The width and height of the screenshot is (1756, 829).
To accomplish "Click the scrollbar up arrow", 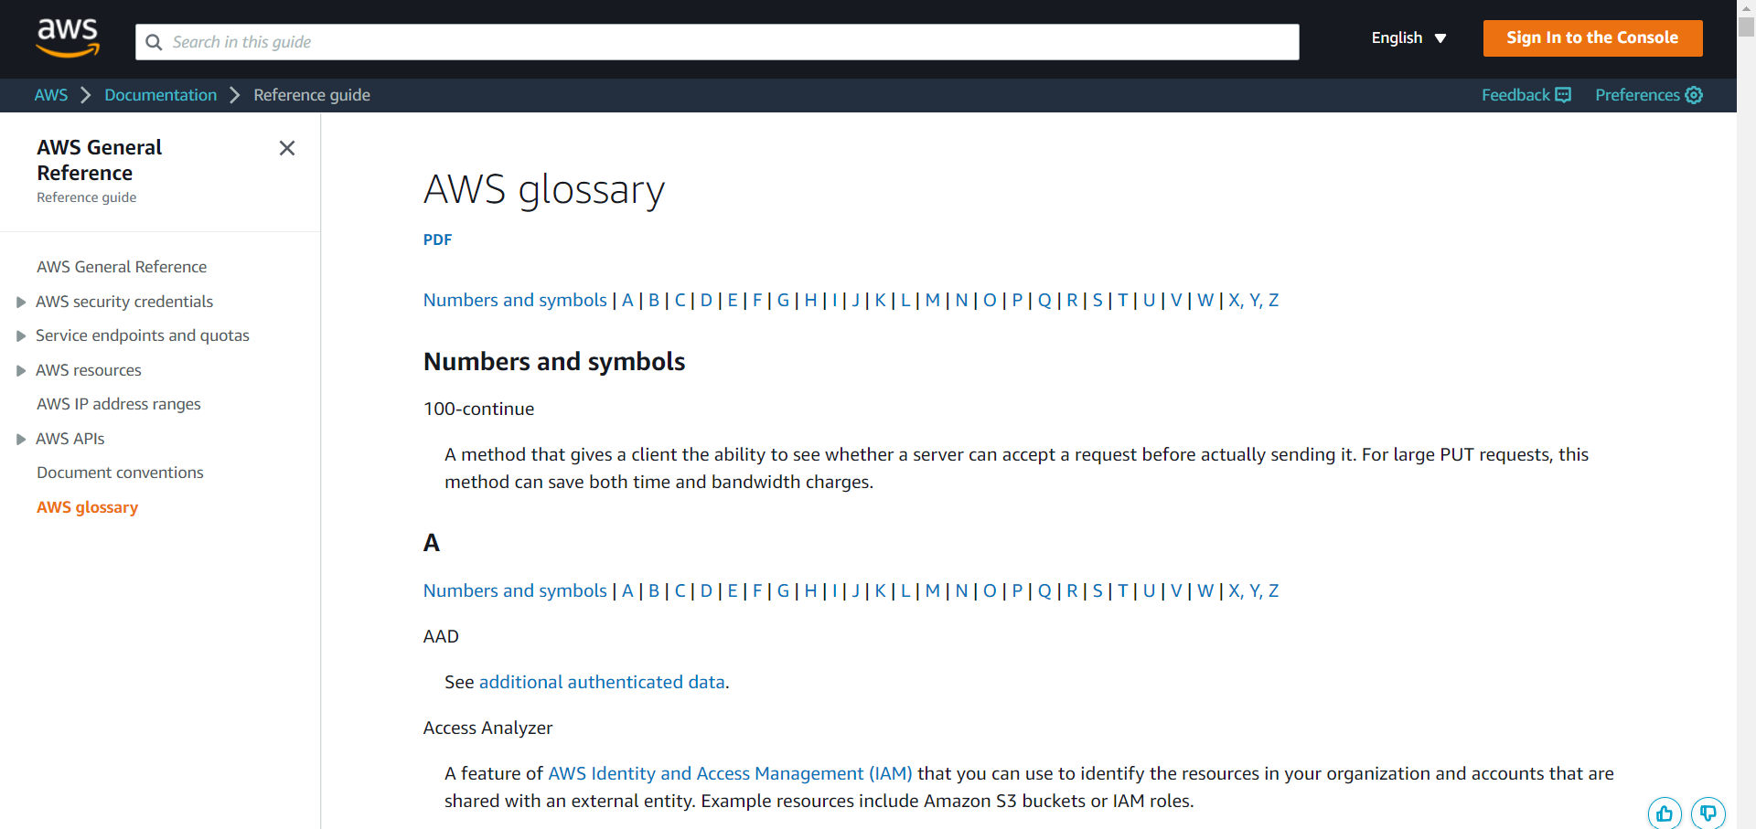I will (1745, 7).
